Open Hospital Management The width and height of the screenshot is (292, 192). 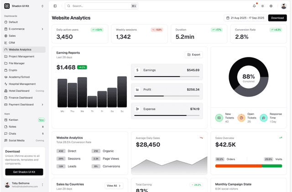click(x=24, y=84)
